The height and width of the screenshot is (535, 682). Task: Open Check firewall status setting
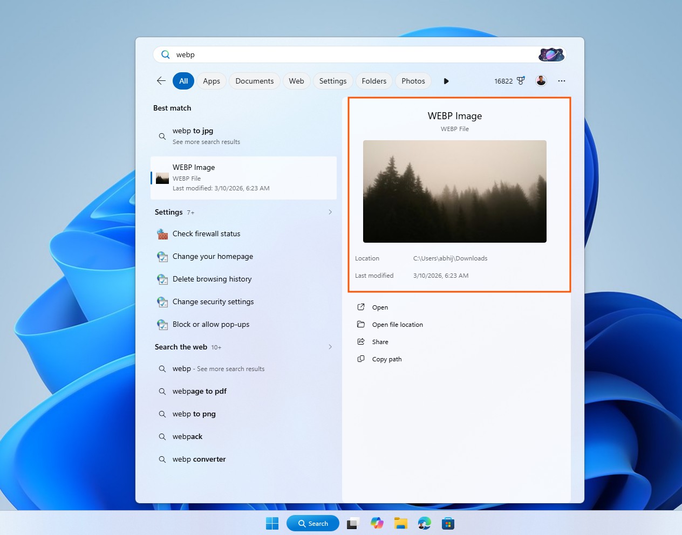[206, 234]
